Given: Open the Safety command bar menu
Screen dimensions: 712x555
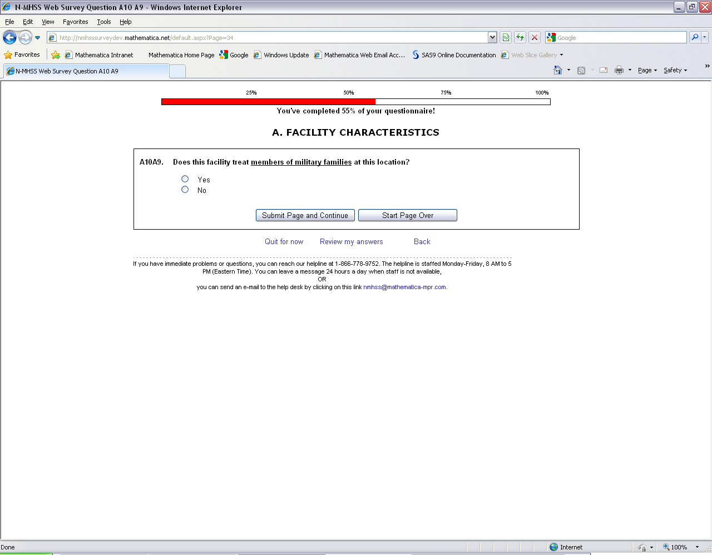Looking at the screenshot, I should [x=675, y=70].
